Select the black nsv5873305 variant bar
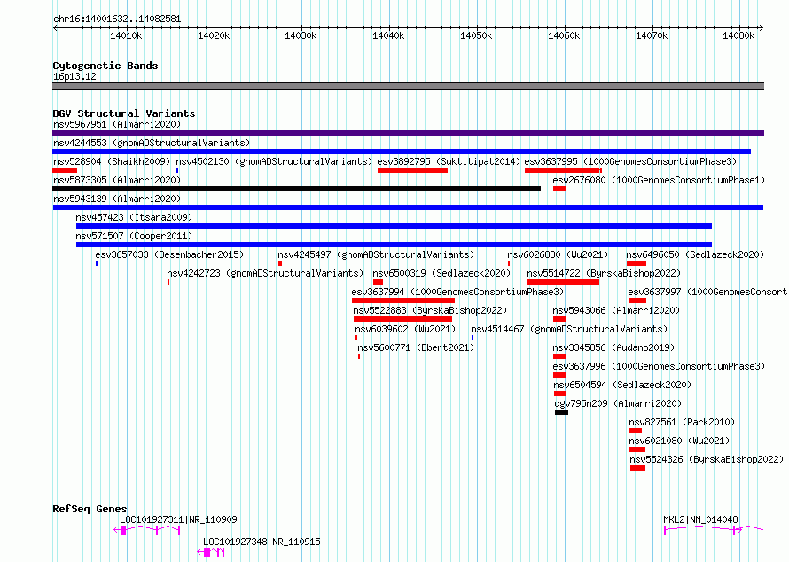 [296, 189]
